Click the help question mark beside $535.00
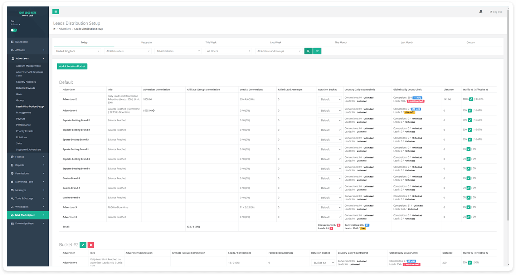Screen dimensions: 516x275 tap(154, 111)
